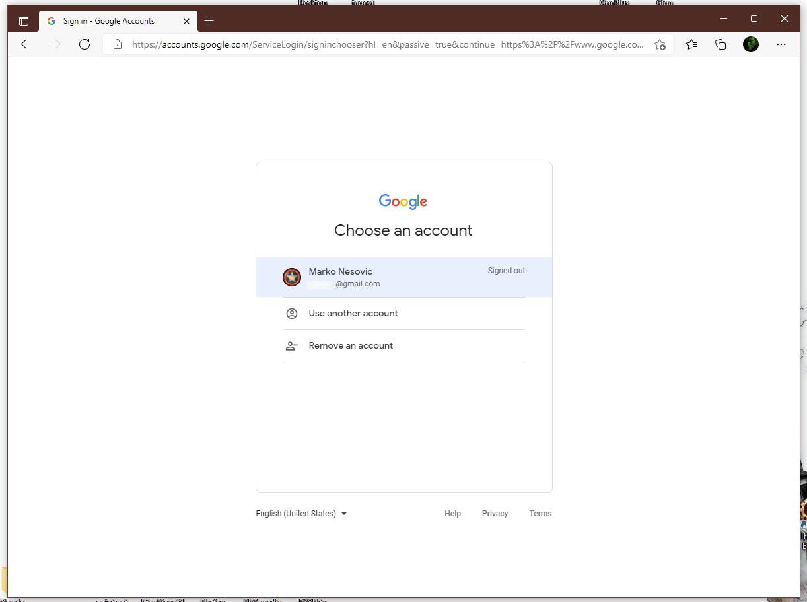Click Marko Nesovic's account avatar
The width and height of the screenshot is (807, 602).
pyautogui.click(x=292, y=277)
